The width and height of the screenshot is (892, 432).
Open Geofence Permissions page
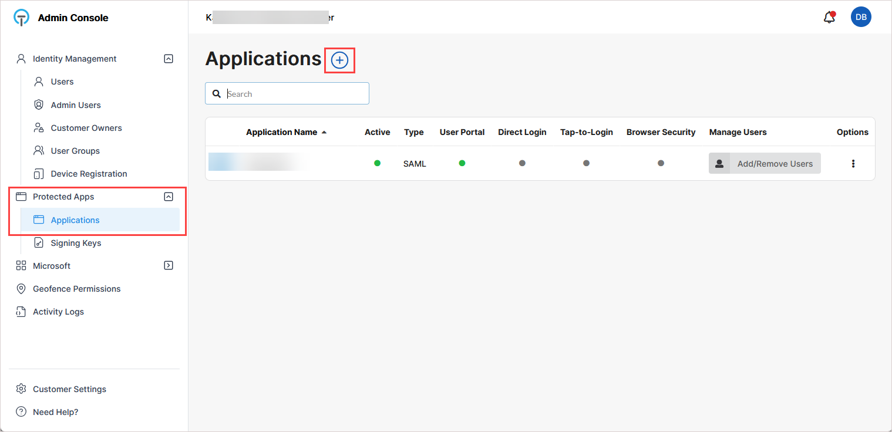[x=76, y=289]
